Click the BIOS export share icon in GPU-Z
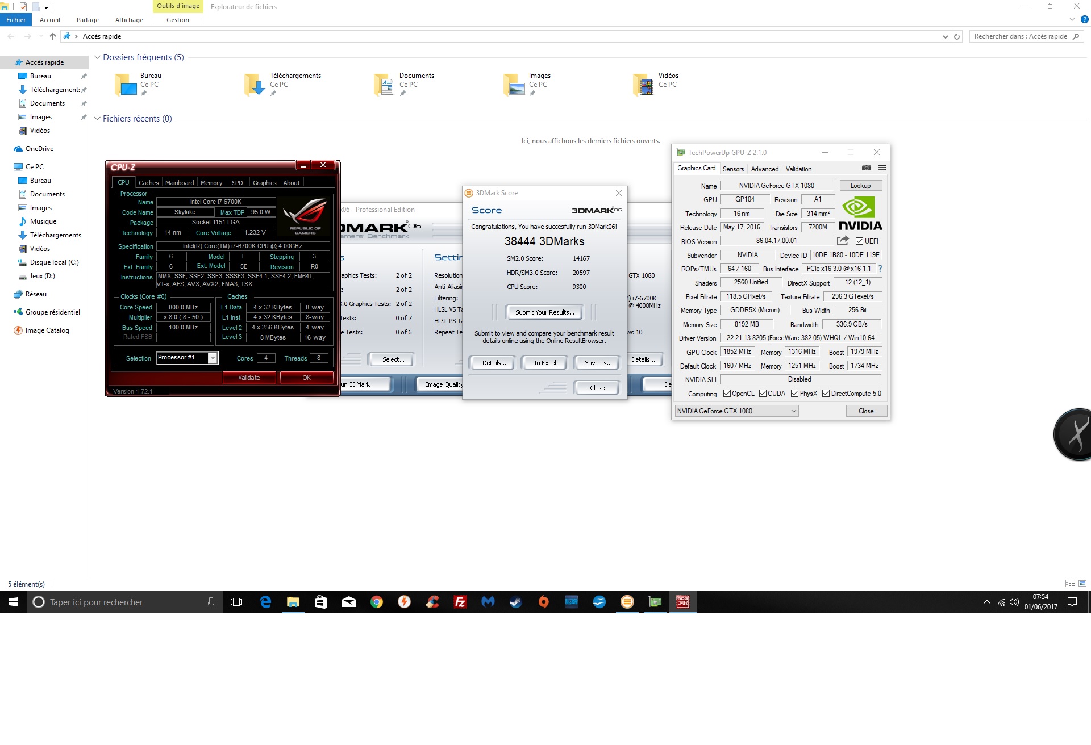 843,241
